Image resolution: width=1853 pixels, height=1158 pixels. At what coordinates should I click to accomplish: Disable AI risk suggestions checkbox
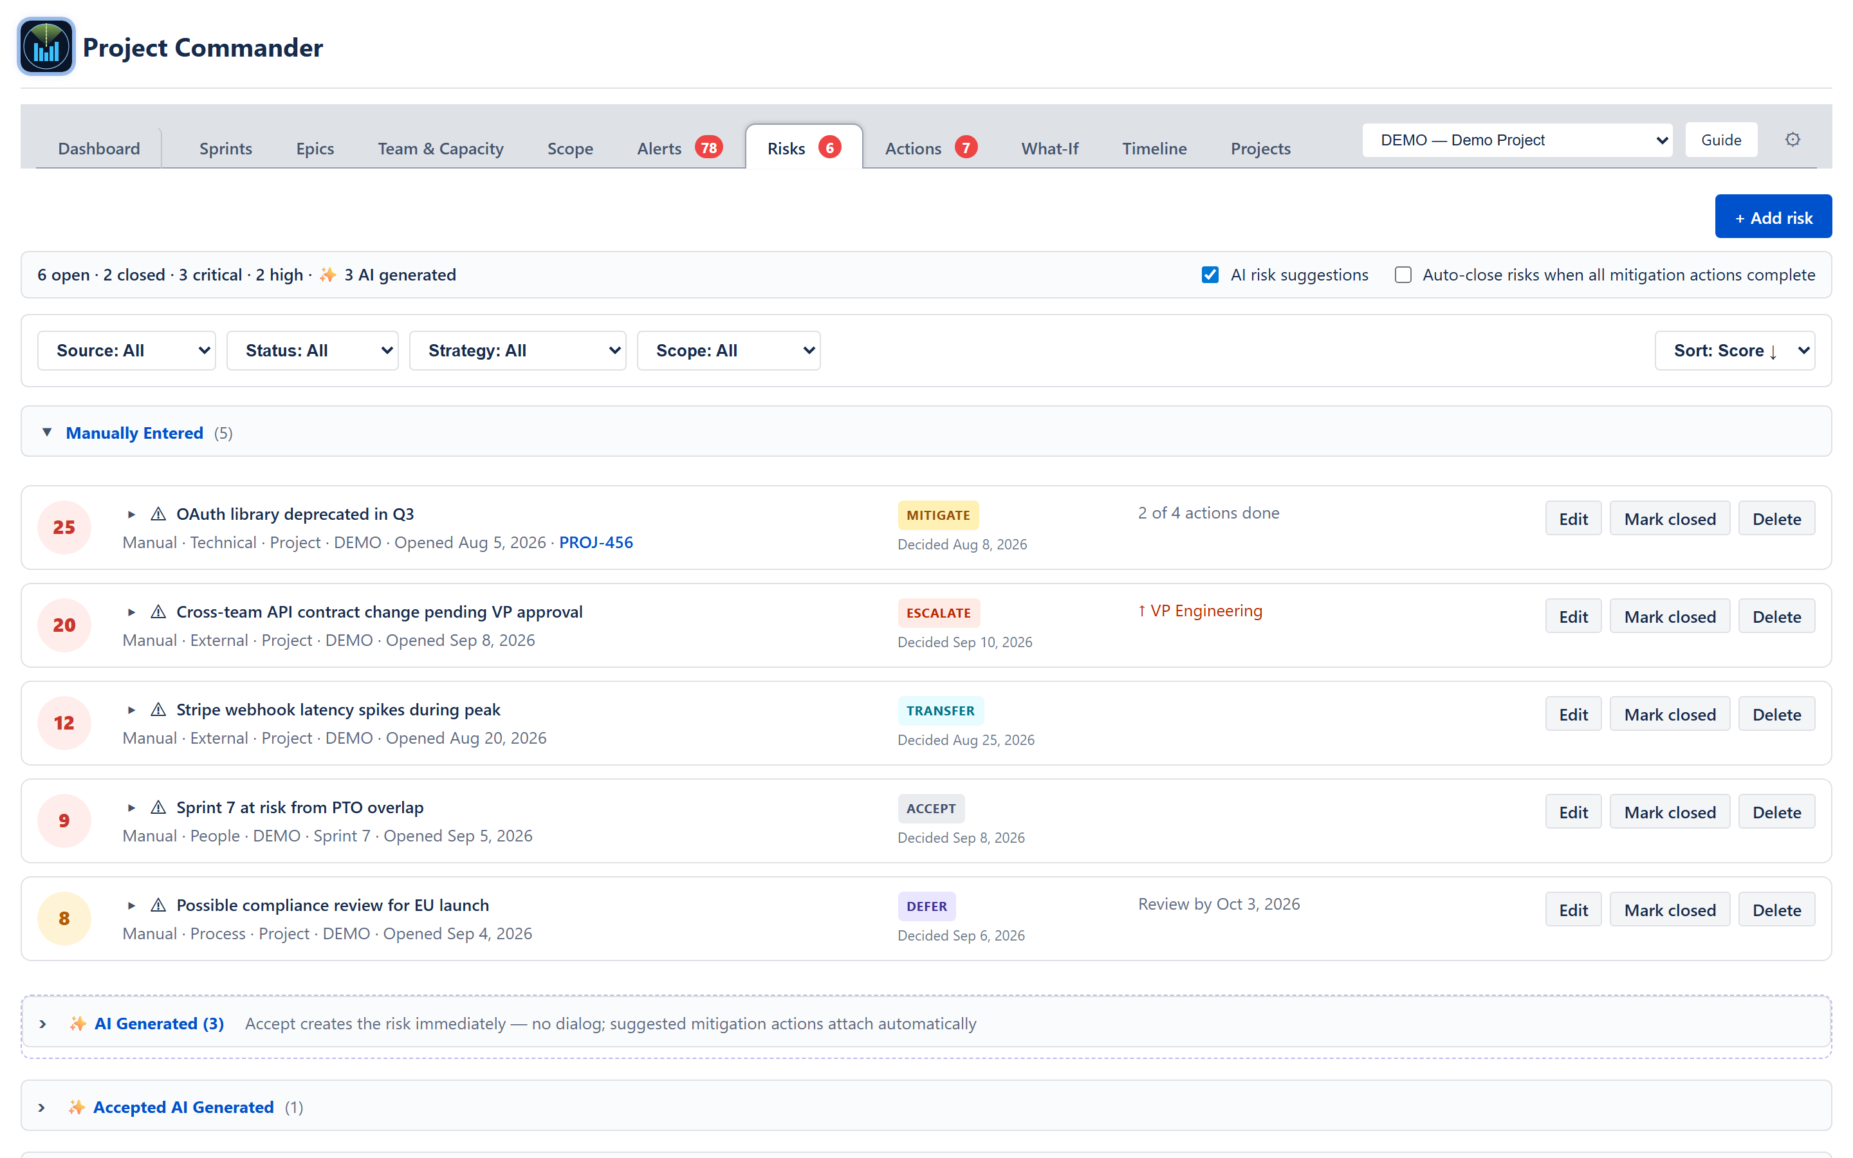1210,275
